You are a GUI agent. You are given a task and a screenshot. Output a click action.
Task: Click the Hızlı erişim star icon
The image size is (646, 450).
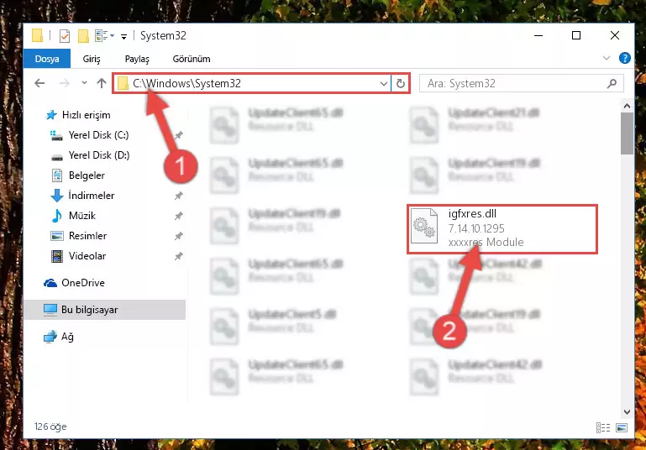(x=51, y=115)
